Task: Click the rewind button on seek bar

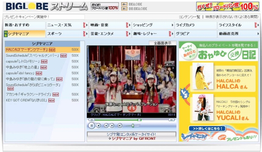Action: click(92, 120)
